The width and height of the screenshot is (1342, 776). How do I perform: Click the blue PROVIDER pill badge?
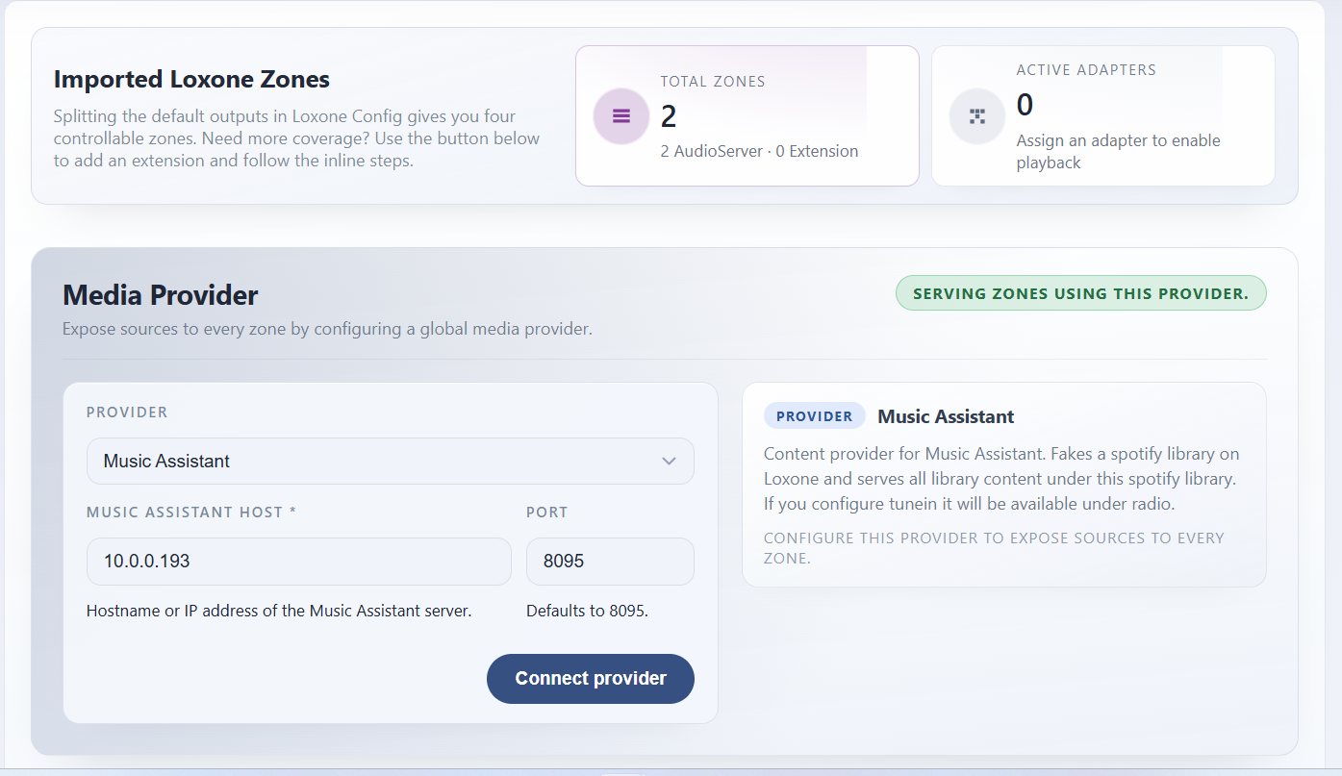pos(814,416)
